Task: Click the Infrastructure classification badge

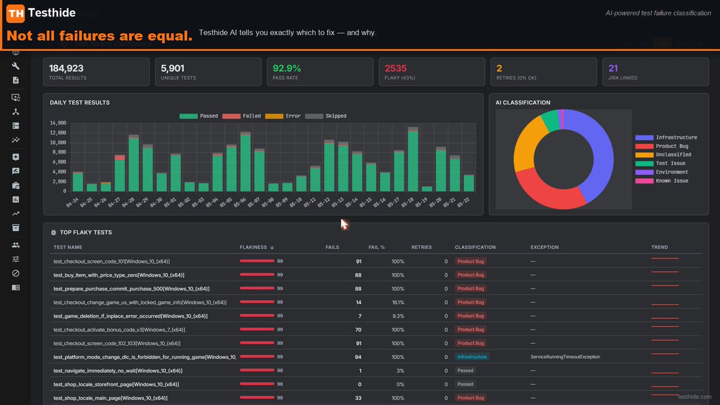Action: tap(472, 356)
